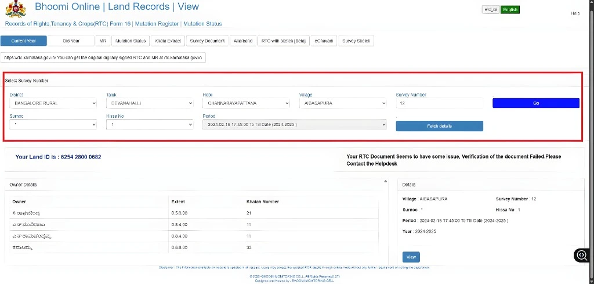Open the Period selection dropdown
The width and height of the screenshot is (594, 284).
(x=294, y=124)
